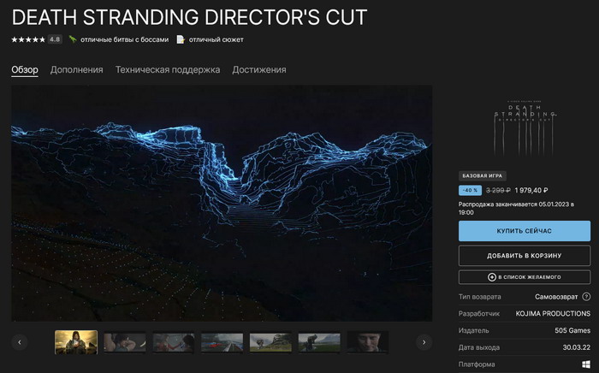This screenshot has width=599, height=373.
Task: Switch to the Дополнения tab
Action: 76,70
